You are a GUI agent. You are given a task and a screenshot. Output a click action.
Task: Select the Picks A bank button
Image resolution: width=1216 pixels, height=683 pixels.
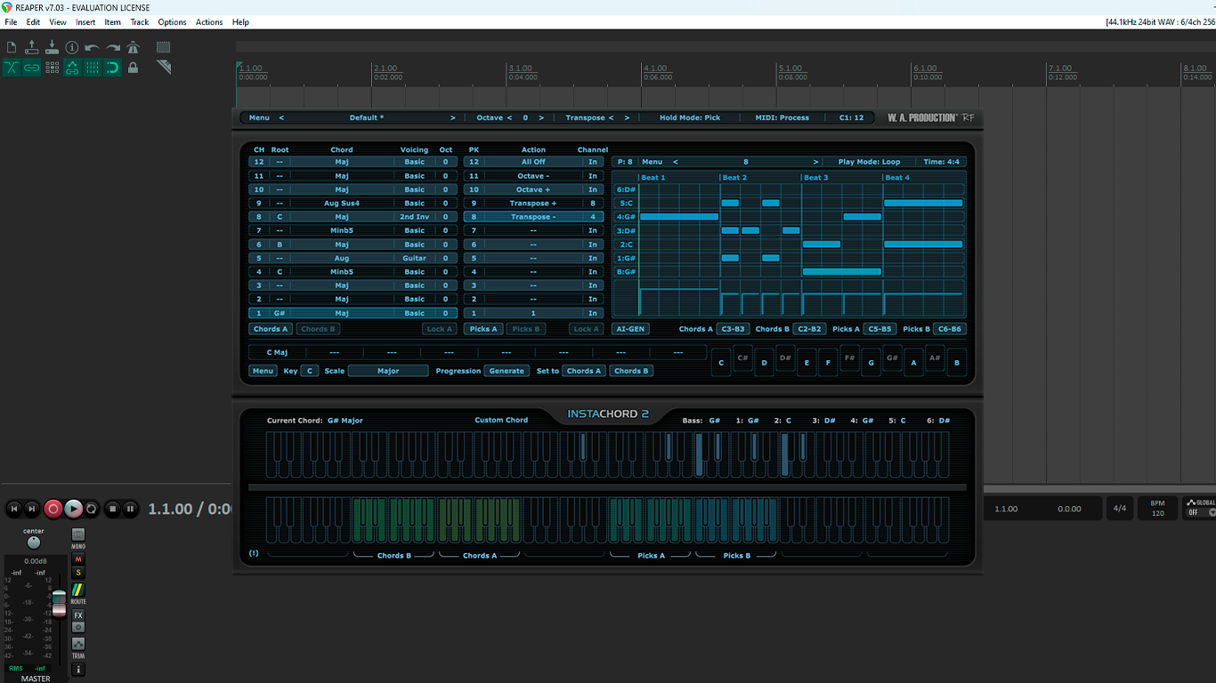point(483,329)
